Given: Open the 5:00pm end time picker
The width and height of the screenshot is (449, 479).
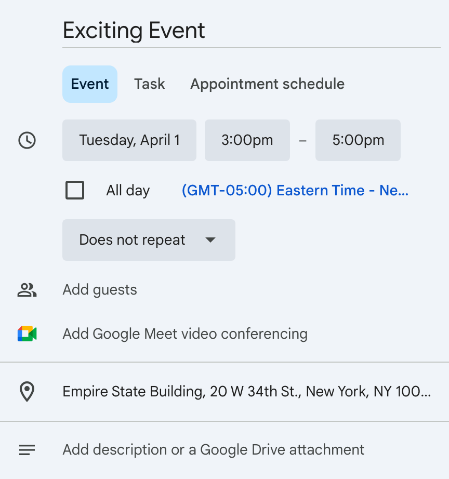Looking at the screenshot, I should [358, 140].
